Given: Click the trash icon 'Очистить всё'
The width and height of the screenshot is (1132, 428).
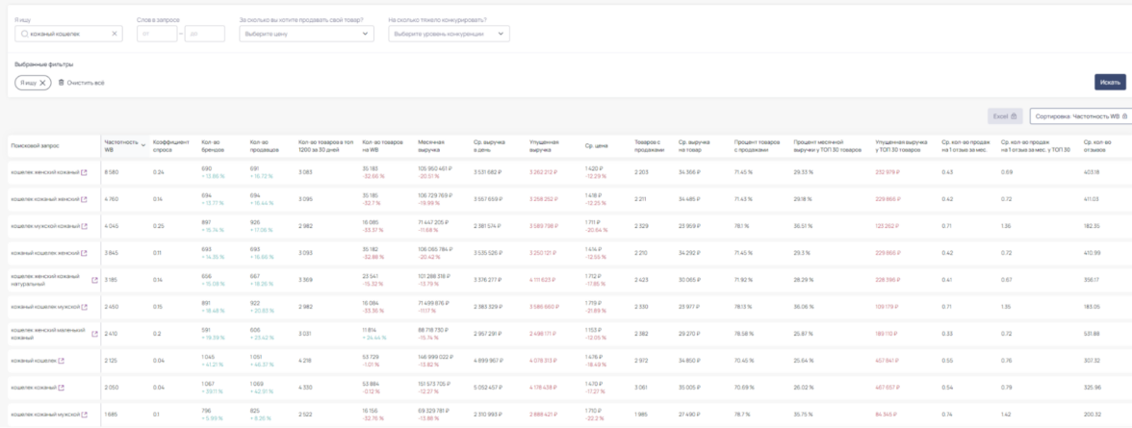Looking at the screenshot, I should (x=63, y=83).
